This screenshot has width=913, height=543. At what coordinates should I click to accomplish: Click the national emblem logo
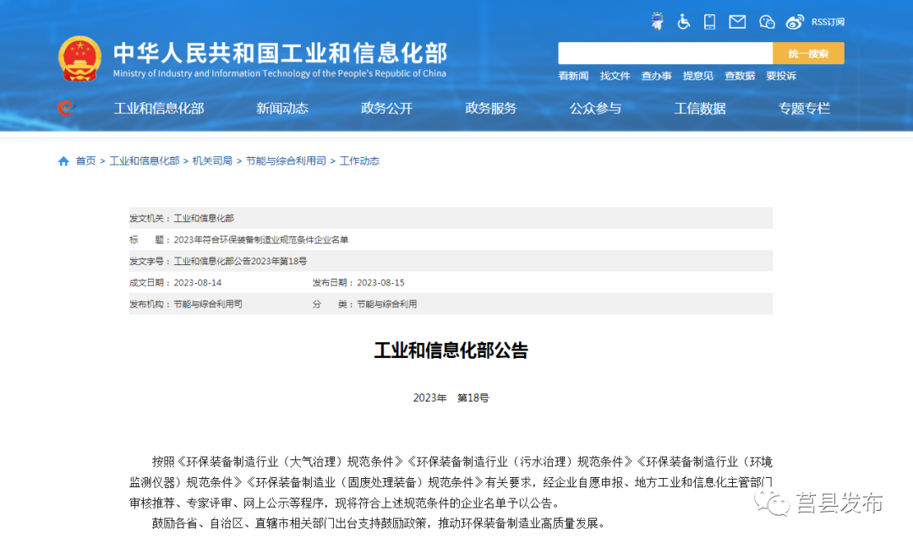click(79, 58)
